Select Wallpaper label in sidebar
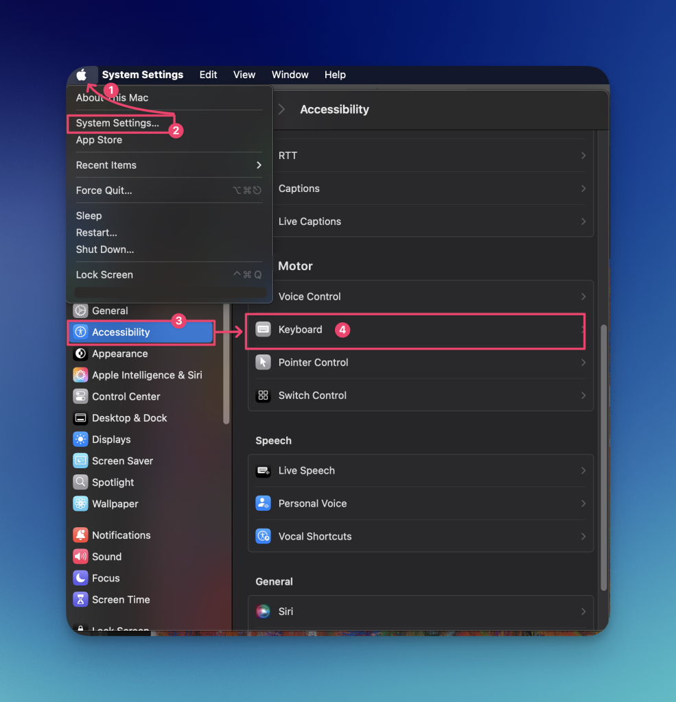The width and height of the screenshot is (676, 702). coord(115,504)
